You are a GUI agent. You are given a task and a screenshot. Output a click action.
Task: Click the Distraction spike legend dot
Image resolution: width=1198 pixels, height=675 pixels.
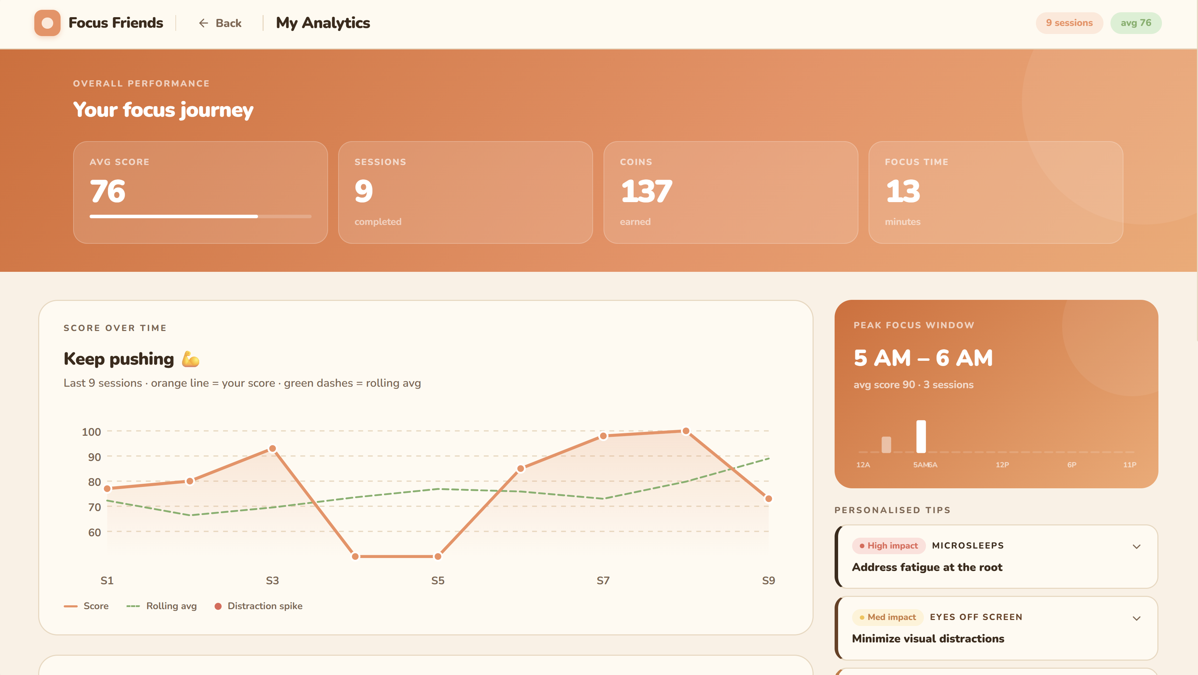[218, 606]
